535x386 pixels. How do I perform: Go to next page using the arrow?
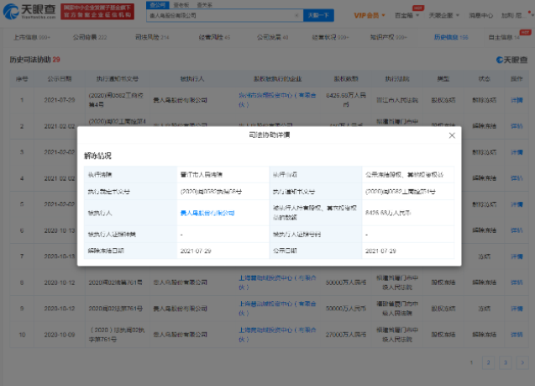[522, 362]
